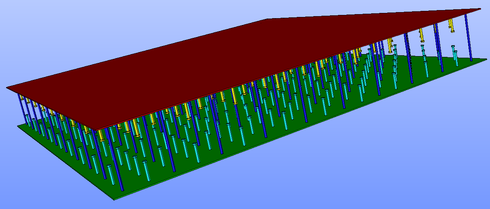Select the red plate's front-right edge midpoint
Image resolution: width=490 pixels, height=209 pixels.
point(288,69)
